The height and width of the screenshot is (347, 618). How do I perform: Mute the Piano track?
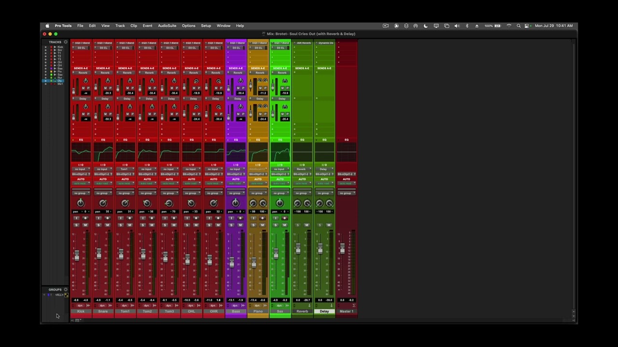point(263,225)
